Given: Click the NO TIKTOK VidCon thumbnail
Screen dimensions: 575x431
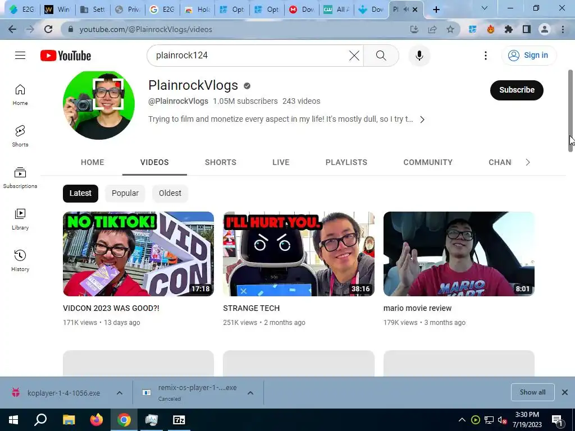Looking at the screenshot, I should (x=138, y=254).
